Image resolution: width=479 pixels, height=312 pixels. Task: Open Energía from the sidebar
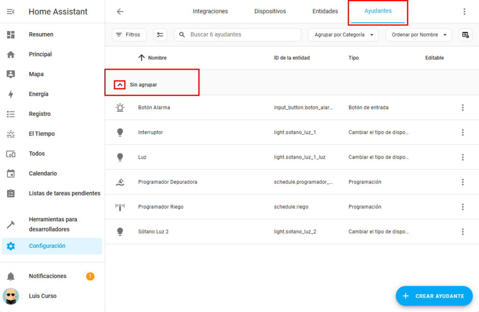pyautogui.click(x=38, y=94)
